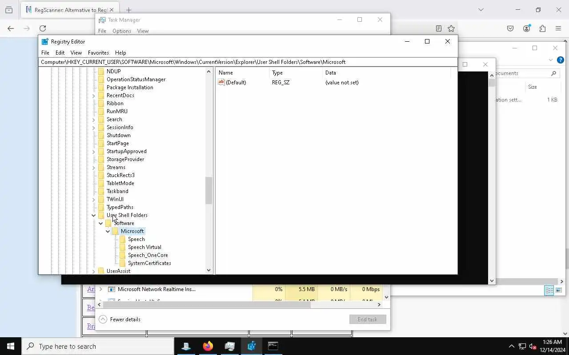
Task: Open a new Firefox tab
Action: [128, 10]
